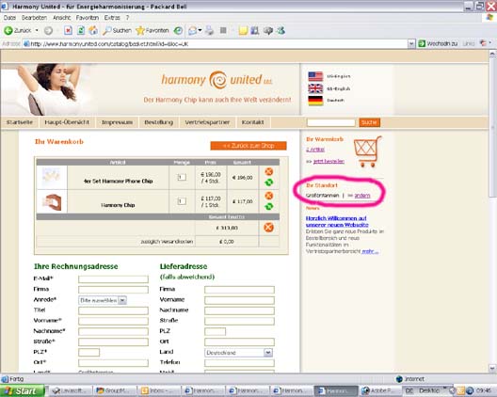Click the Wechseln zu go button
This screenshot has height=397, width=497.
click(438, 43)
